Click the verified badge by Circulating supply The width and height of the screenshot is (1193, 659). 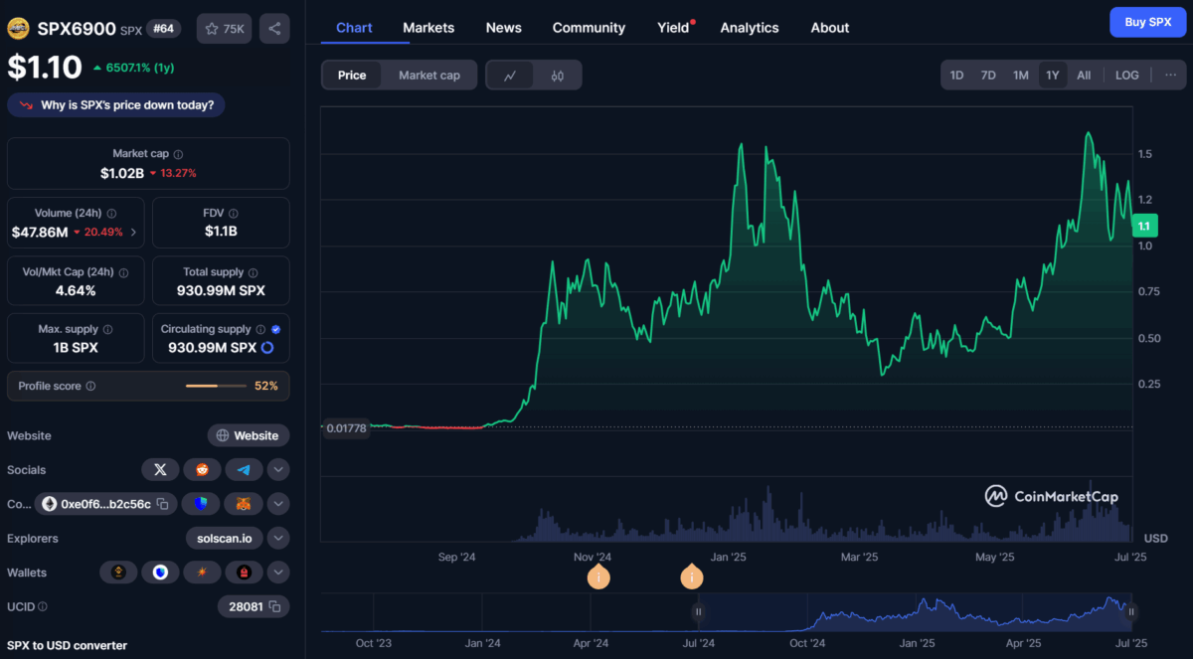[275, 329]
